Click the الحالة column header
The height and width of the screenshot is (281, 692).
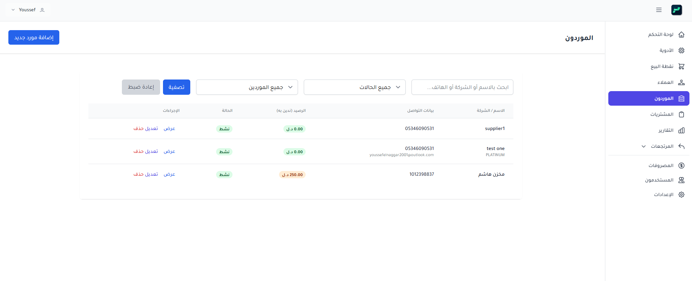click(227, 111)
